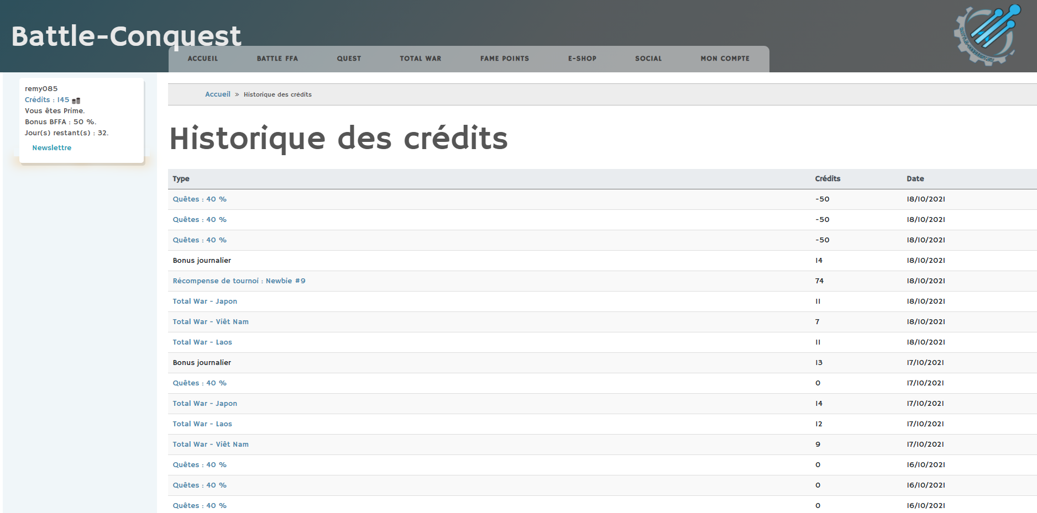Open Total War - Laos dated 18/10/2021
Screen dimensions: 1037x513
click(202, 342)
